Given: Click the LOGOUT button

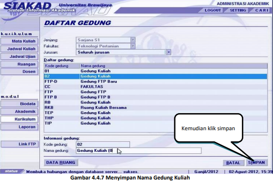Looking at the screenshot, I should coord(213,10).
